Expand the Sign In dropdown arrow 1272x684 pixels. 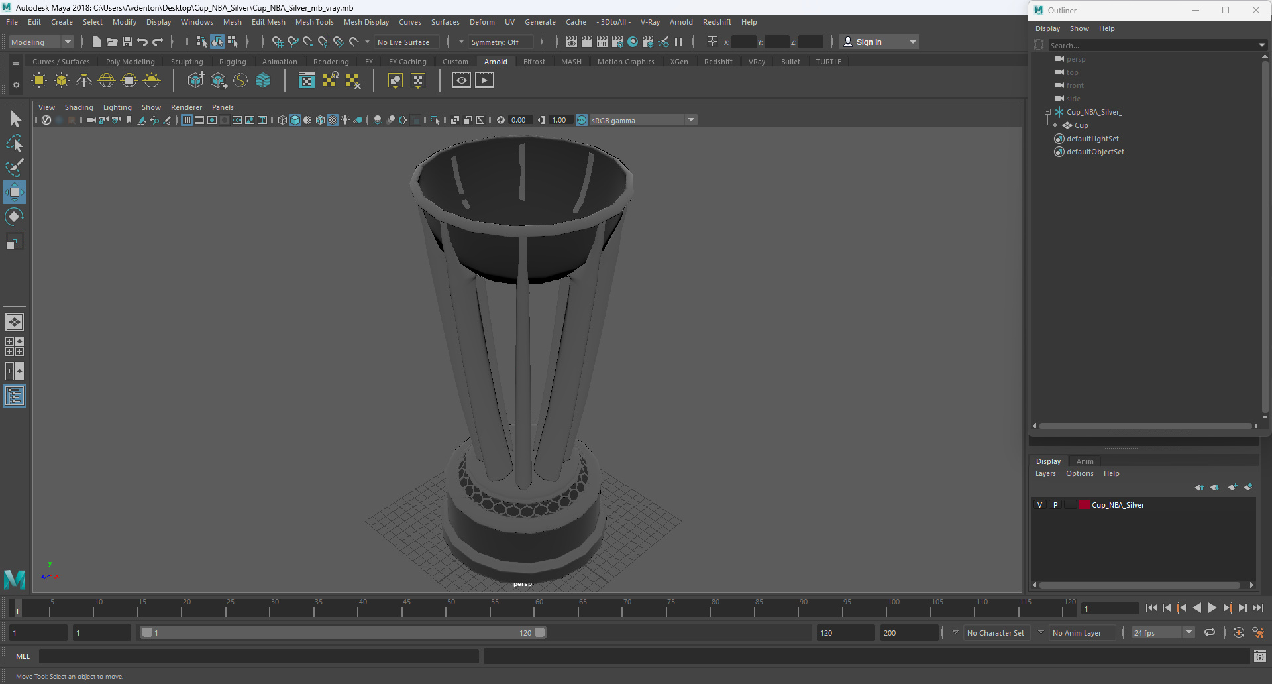click(913, 42)
